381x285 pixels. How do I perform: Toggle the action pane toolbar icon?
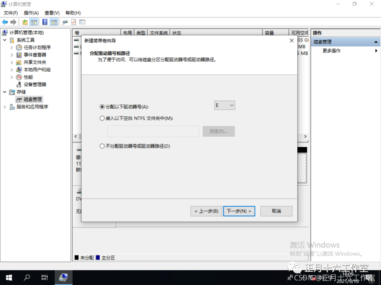click(53, 22)
